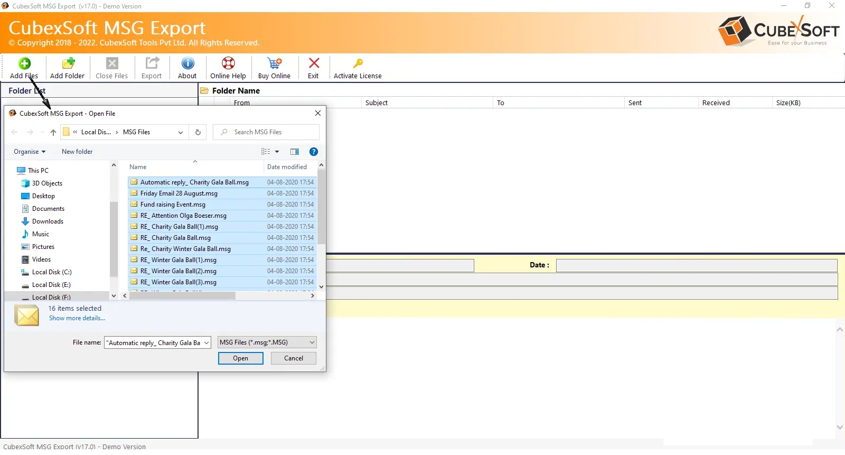Click the Export toolbar icon

[x=152, y=63]
